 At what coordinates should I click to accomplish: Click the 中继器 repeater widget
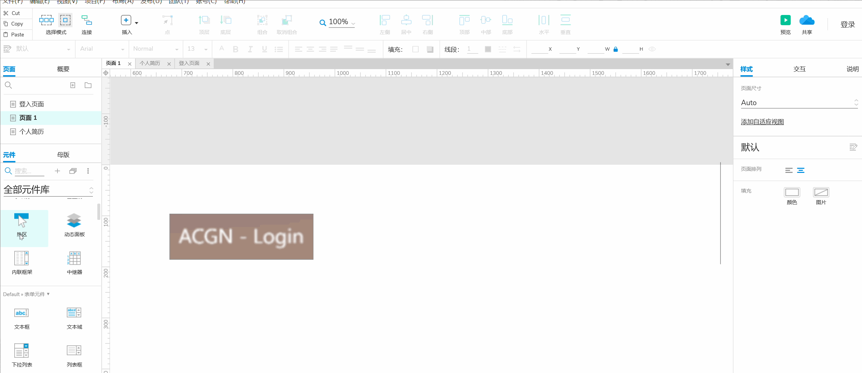(x=74, y=263)
